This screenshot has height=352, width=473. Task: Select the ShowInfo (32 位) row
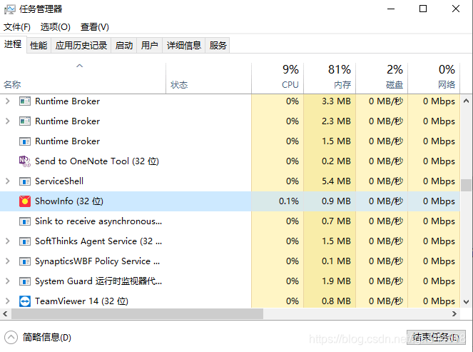pyautogui.click(x=230, y=201)
